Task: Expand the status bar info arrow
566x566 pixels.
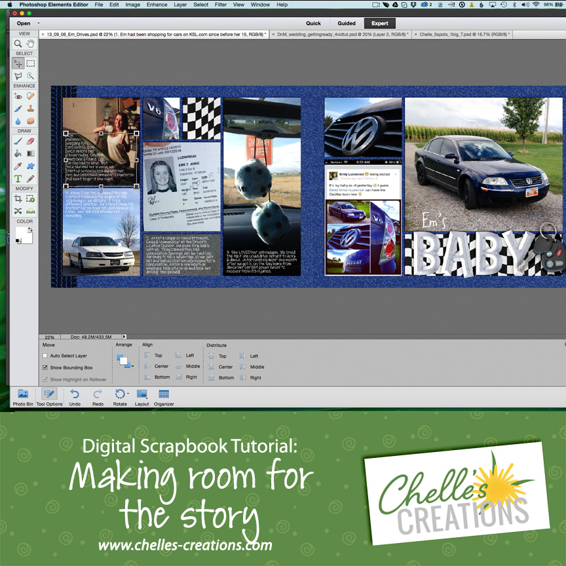Action: 124,337
